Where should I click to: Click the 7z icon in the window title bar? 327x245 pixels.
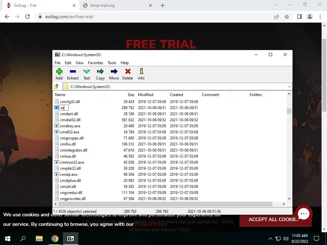click(x=57, y=55)
